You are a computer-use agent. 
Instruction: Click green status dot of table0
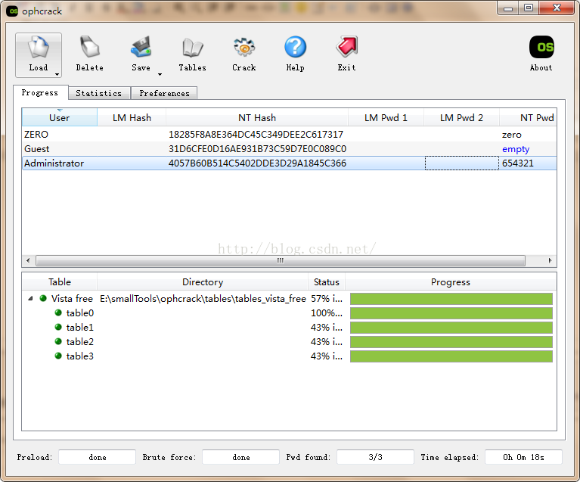click(58, 313)
